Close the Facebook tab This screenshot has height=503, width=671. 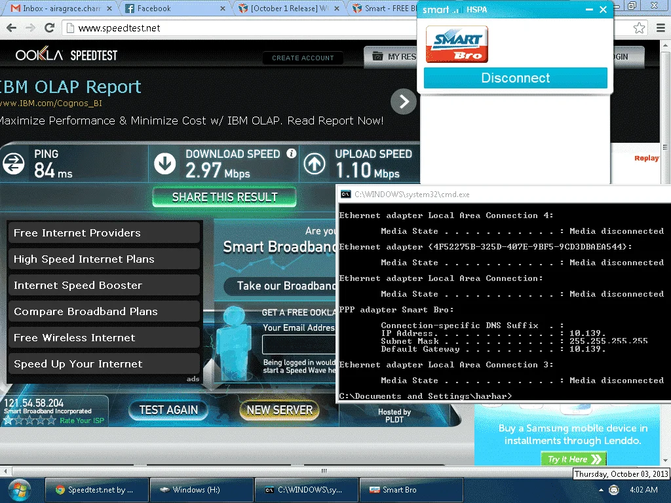[223, 9]
